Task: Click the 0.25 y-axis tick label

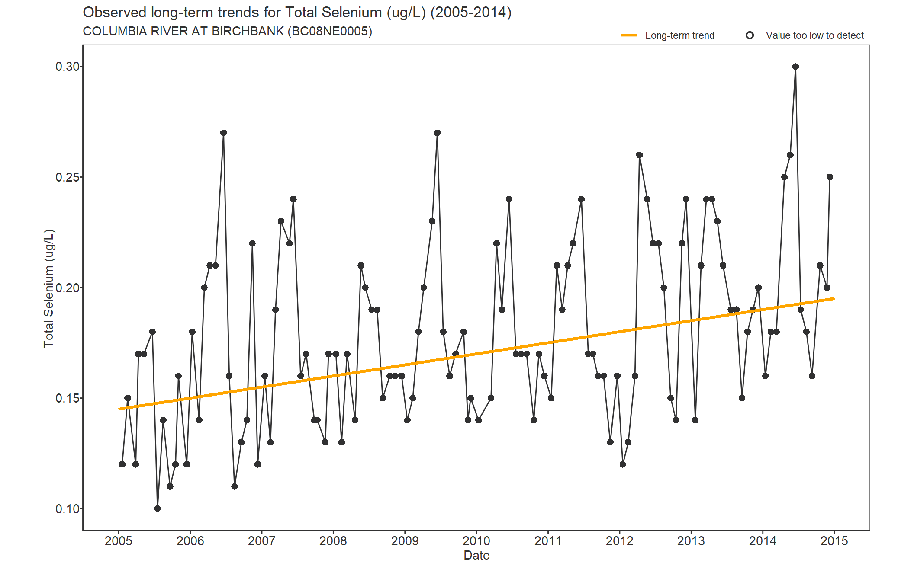Action: (x=68, y=177)
